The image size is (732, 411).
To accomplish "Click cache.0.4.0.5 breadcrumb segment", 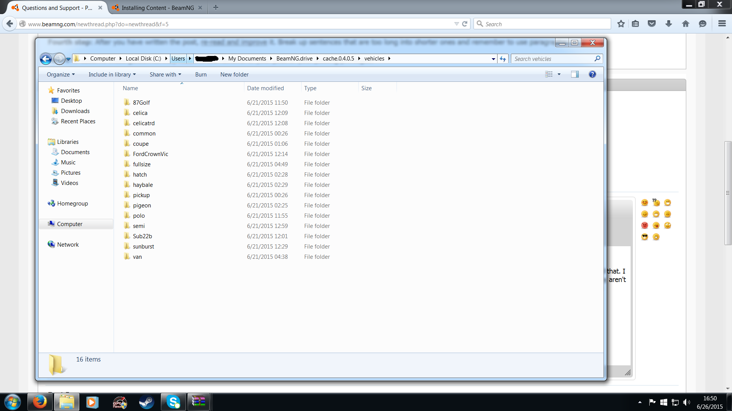I will click(x=339, y=59).
